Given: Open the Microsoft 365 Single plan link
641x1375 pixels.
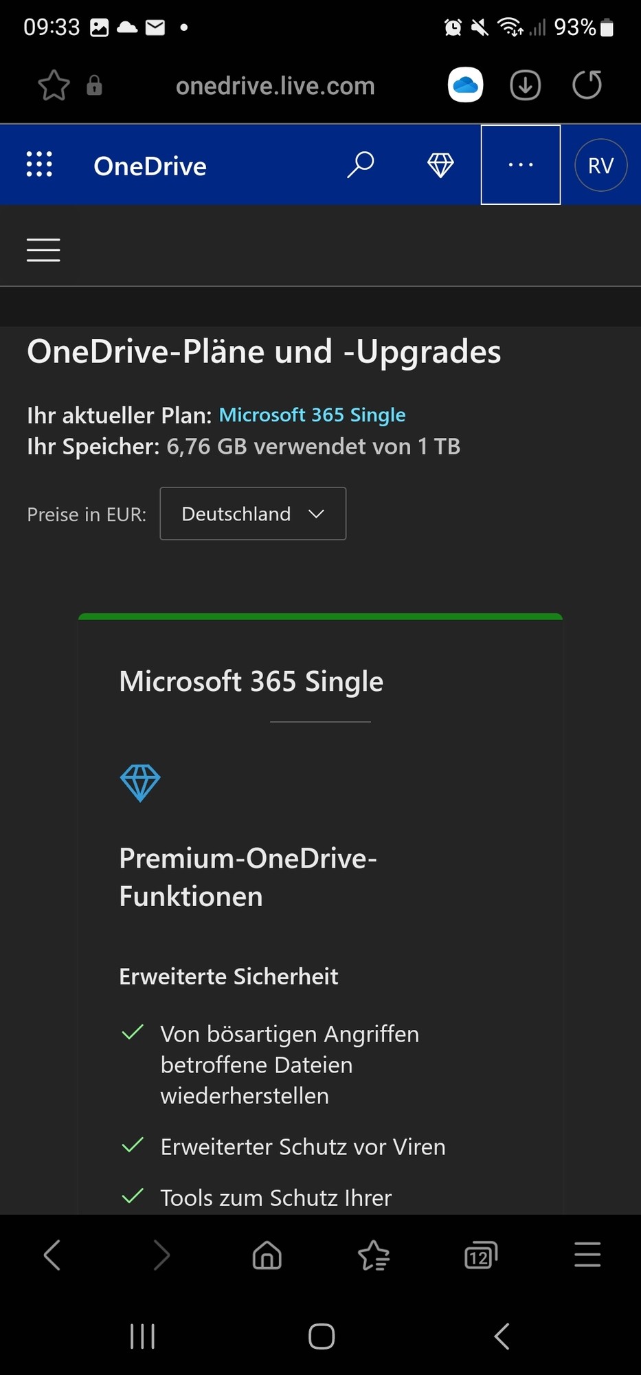Looking at the screenshot, I should point(312,415).
